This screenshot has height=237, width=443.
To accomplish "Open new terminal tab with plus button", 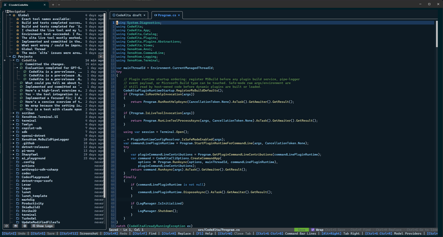I will tap(53, 4).
